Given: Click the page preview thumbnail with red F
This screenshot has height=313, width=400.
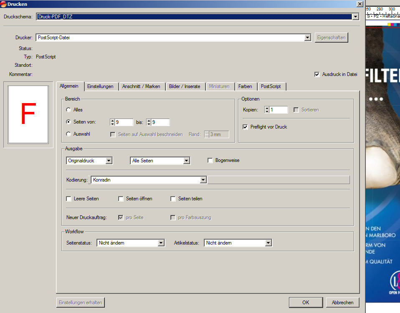Looking at the screenshot, I should [x=28, y=114].
